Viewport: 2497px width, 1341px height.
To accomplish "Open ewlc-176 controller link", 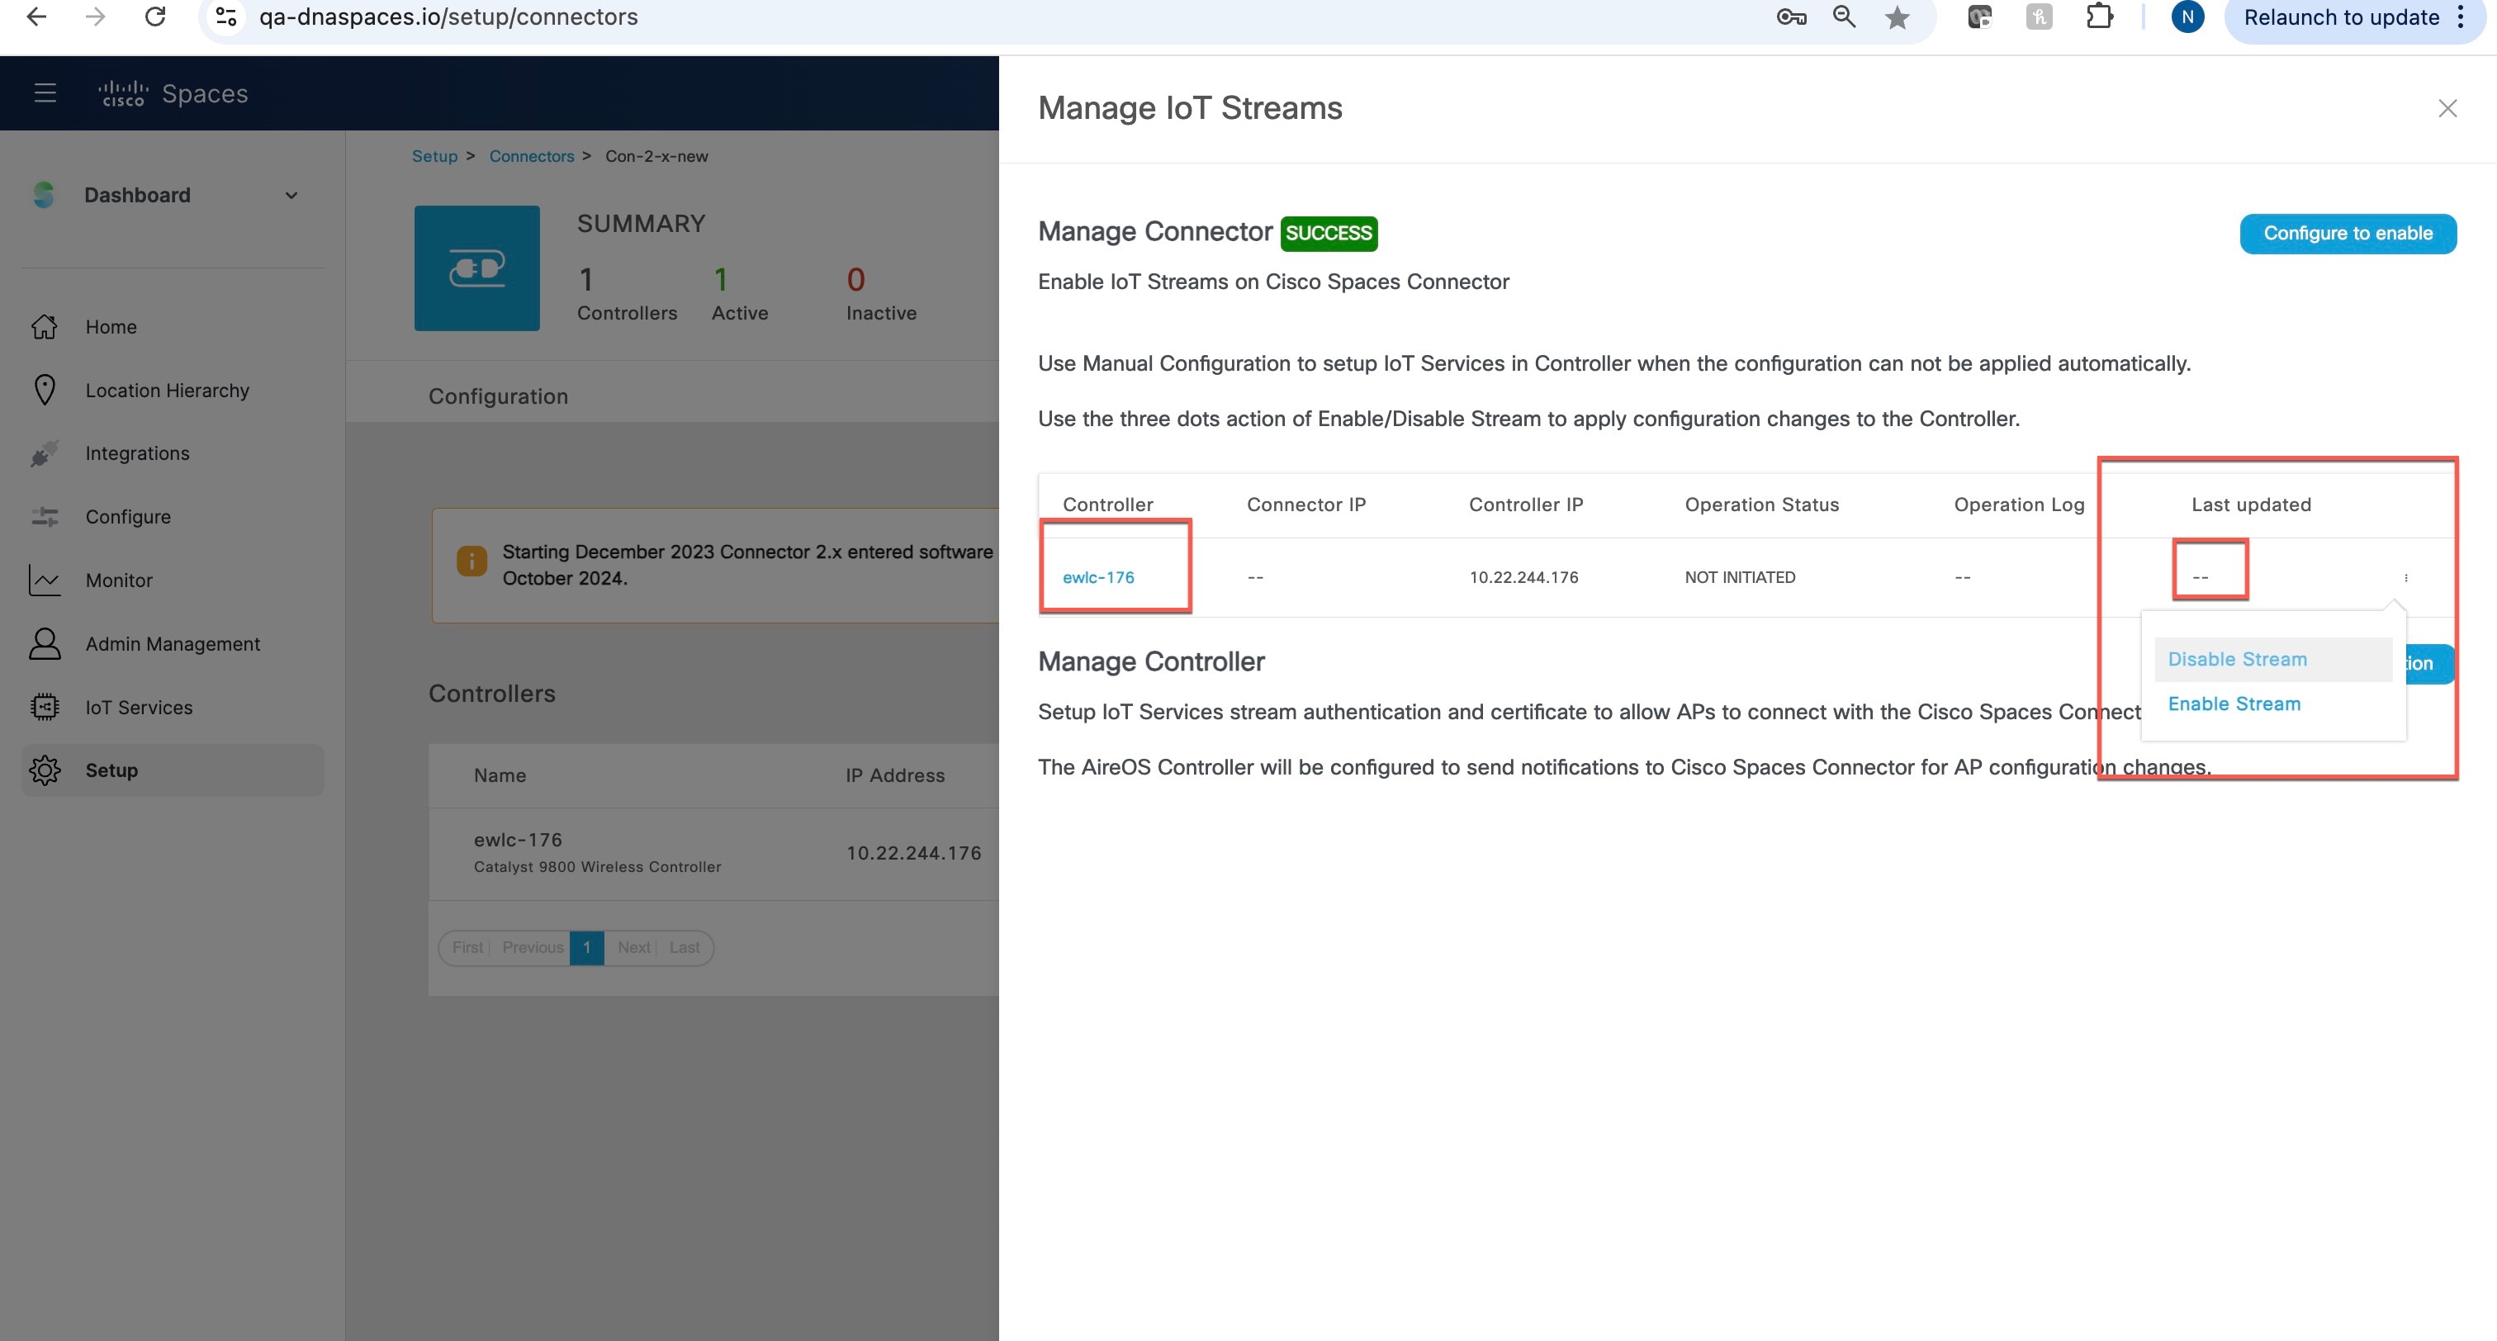I will 1097,577.
